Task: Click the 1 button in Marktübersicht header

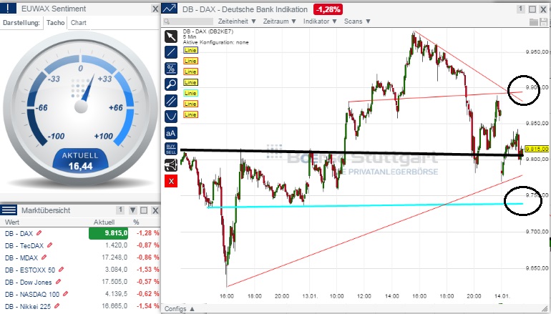Action: click(120, 210)
